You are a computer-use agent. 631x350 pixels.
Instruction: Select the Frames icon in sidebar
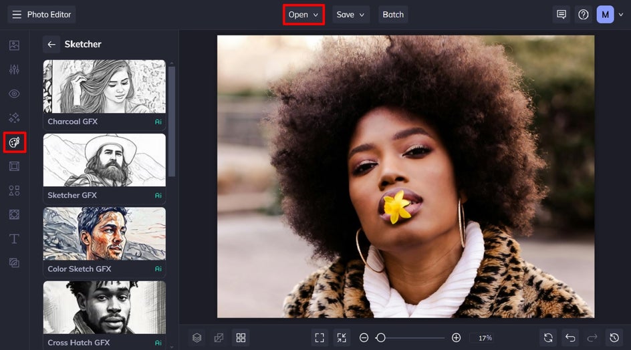click(x=14, y=166)
